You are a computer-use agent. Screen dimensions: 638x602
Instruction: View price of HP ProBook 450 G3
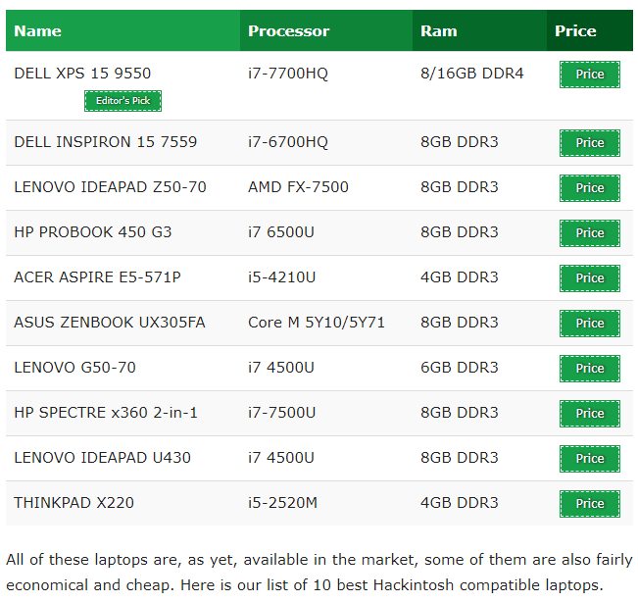pos(589,233)
